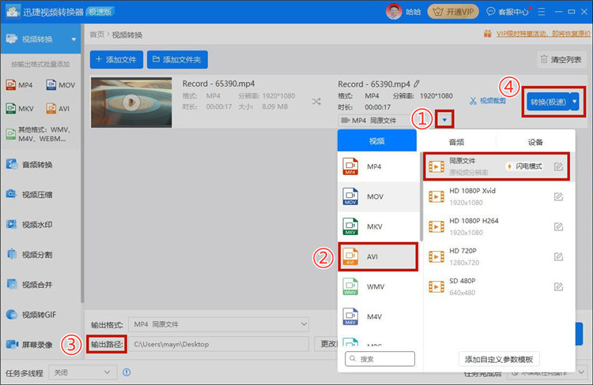Edit the SD 480P preset
The image size is (593, 385).
coord(558,287)
